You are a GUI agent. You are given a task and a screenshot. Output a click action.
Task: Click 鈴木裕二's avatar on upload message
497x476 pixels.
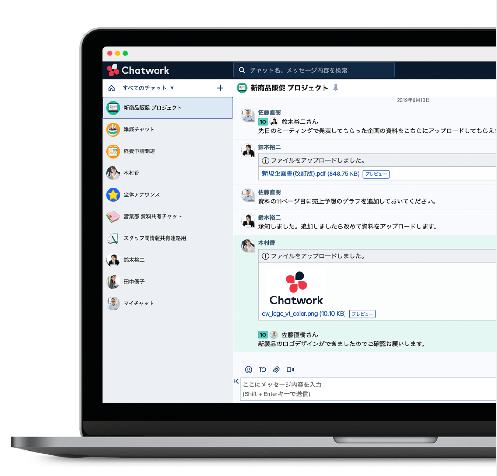[x=248, y=150]
